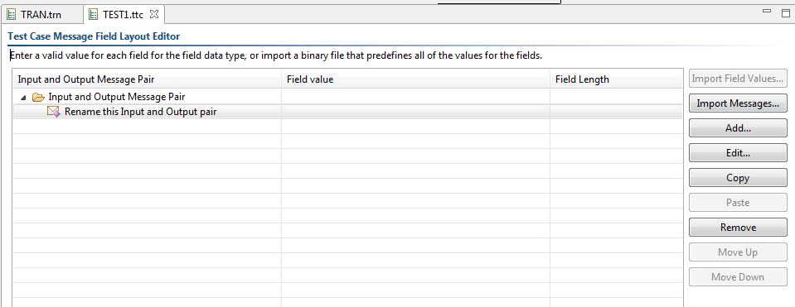Screen dimensions: 795x307
Task: Select the TEST1.ttc tab
Action: pyautogui.click(x=124, y=15)
